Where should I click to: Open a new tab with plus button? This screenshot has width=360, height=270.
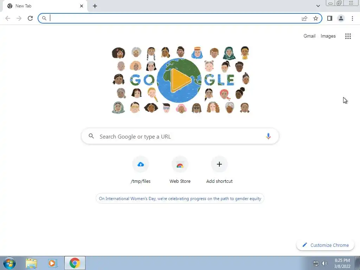[95, 6]
